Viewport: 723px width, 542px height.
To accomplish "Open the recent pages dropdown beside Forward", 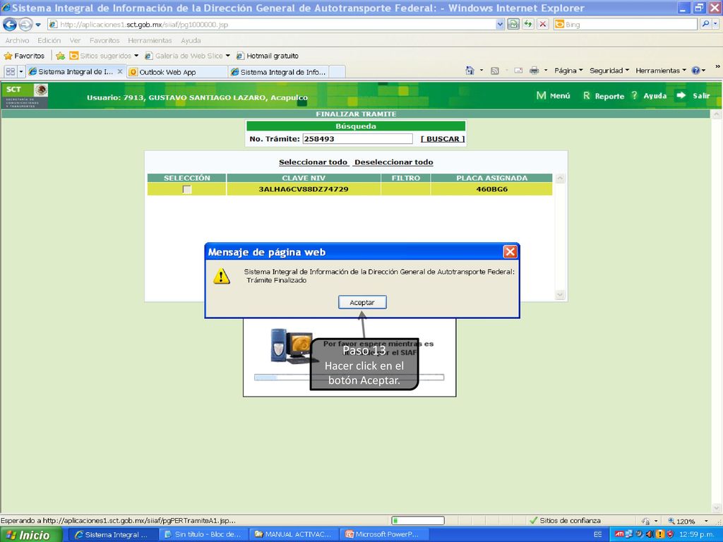I will [x=38, y=25].
